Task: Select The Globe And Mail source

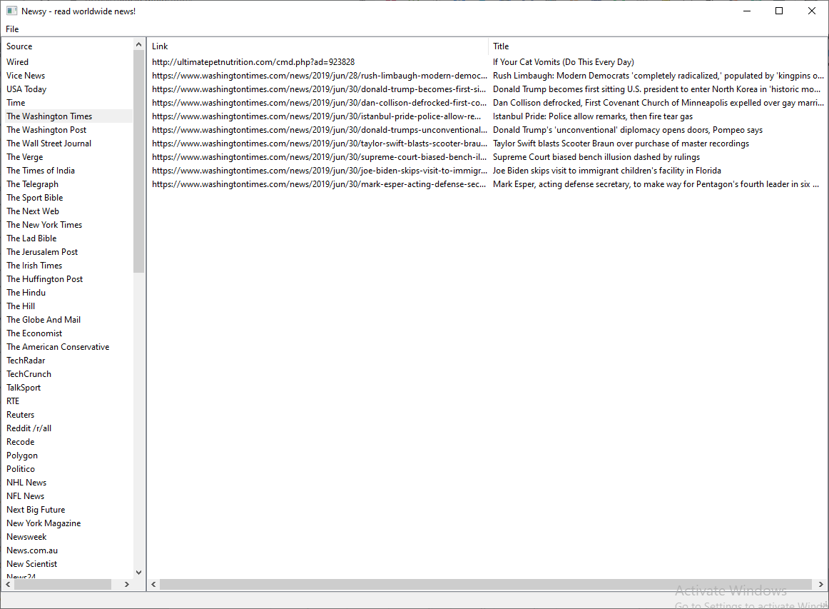Action: tap(44, 320)
